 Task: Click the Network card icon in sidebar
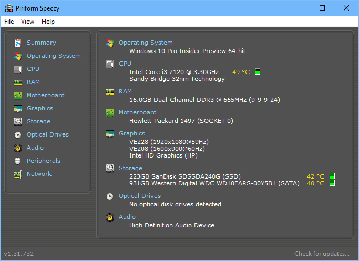tap(18, 174)
